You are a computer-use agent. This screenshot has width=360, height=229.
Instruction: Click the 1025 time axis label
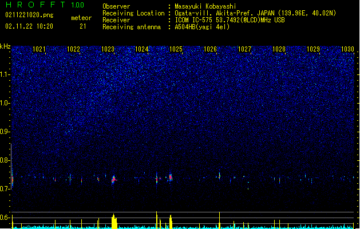(176, 49)
